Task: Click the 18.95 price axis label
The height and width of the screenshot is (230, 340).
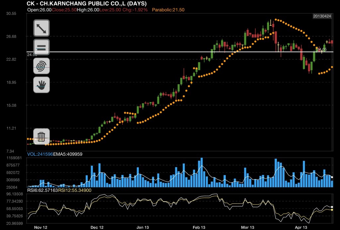Action: 11,83
